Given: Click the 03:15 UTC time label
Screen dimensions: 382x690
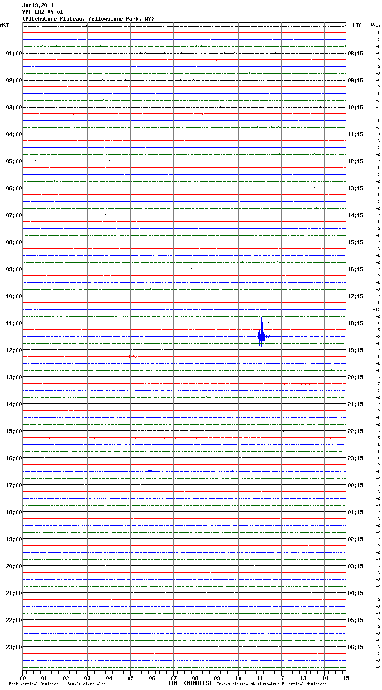Looking at the screenshot, I should [x=355, y=566].
